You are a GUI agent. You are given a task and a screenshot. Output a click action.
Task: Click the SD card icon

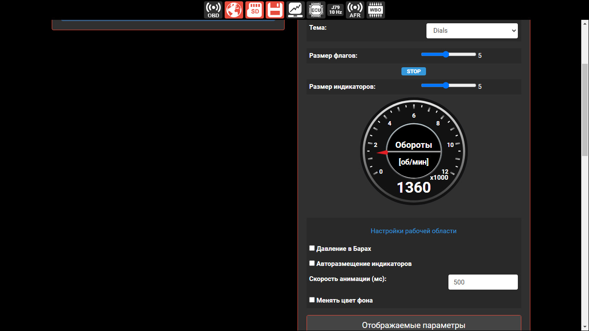[255, 10]
